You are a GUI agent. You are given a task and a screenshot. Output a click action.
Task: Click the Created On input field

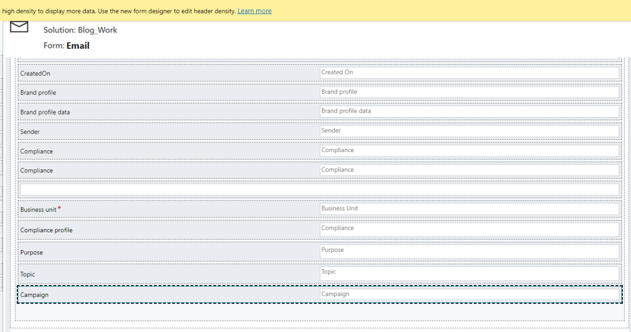469,73
